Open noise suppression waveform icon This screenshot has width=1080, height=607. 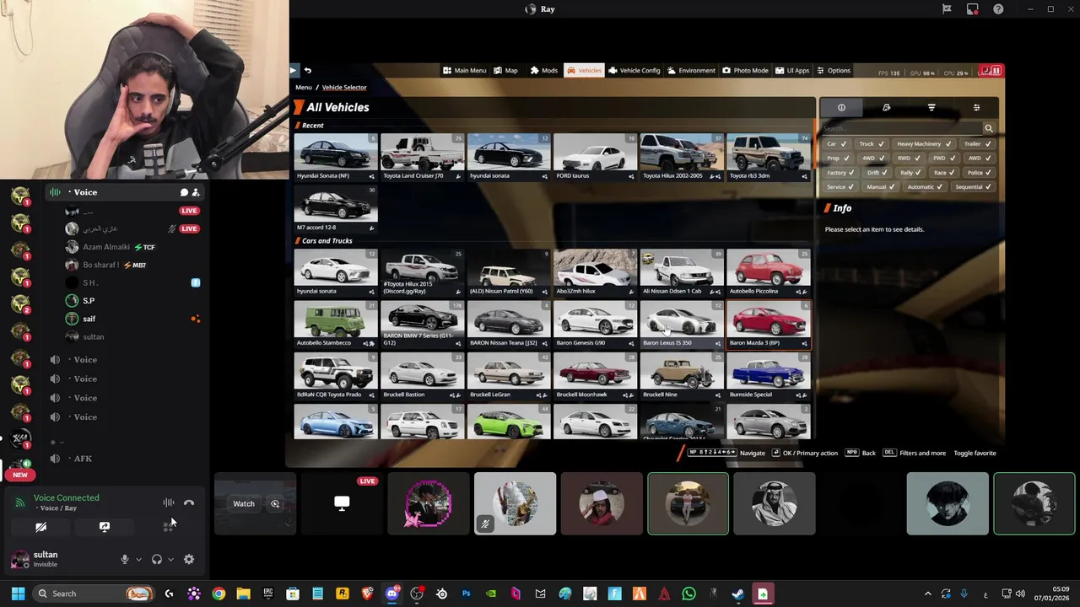tap(169, 503)
